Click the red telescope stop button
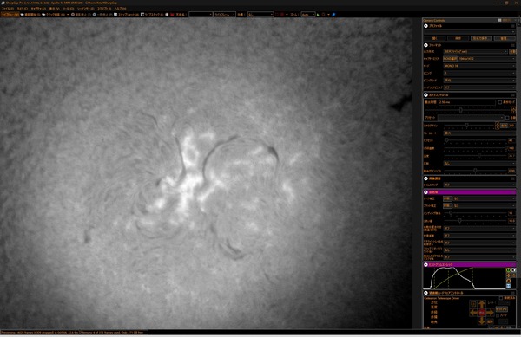The width and height of the screenshot is (521, 337). pyautogui.click(x=482, y=312)
